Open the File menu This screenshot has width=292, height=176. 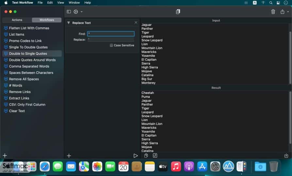pos(40,3)
